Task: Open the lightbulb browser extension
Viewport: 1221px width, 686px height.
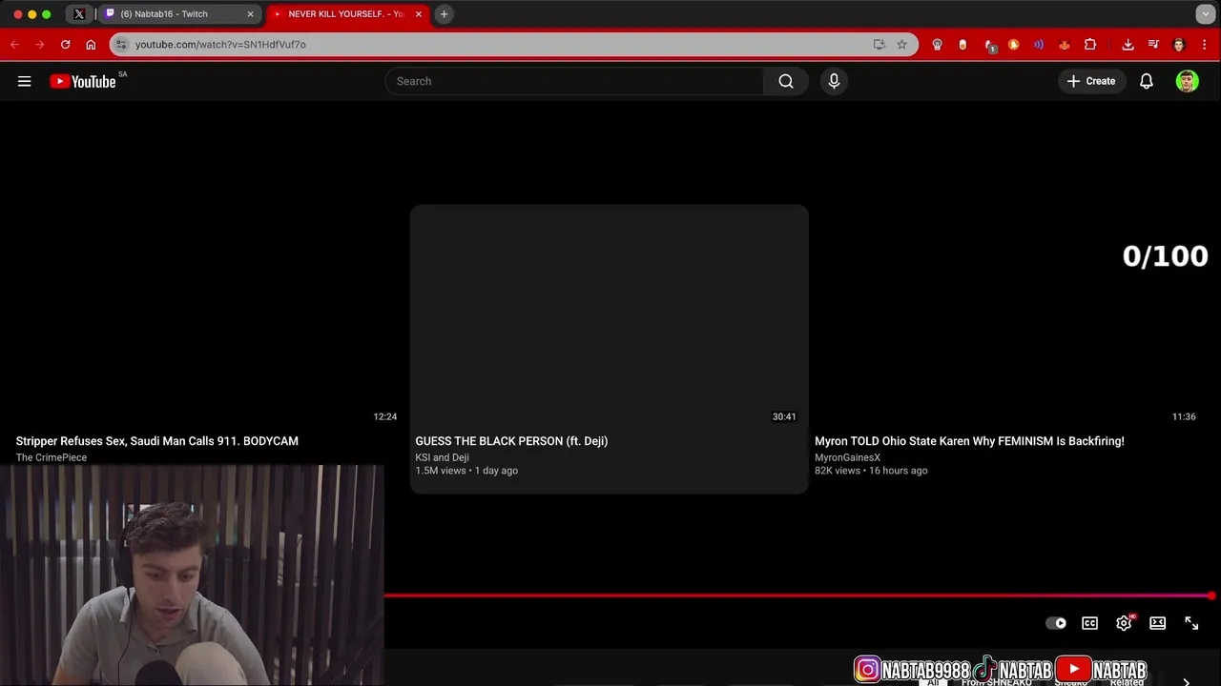Action: pyautogui.click(x=937, y=45)
